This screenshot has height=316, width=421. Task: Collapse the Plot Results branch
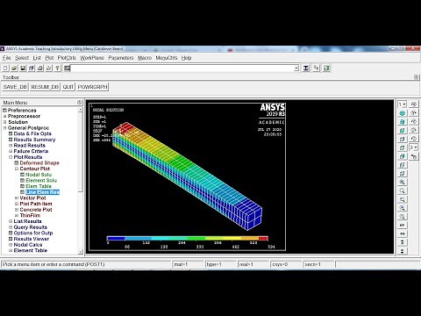coord(11,157)
